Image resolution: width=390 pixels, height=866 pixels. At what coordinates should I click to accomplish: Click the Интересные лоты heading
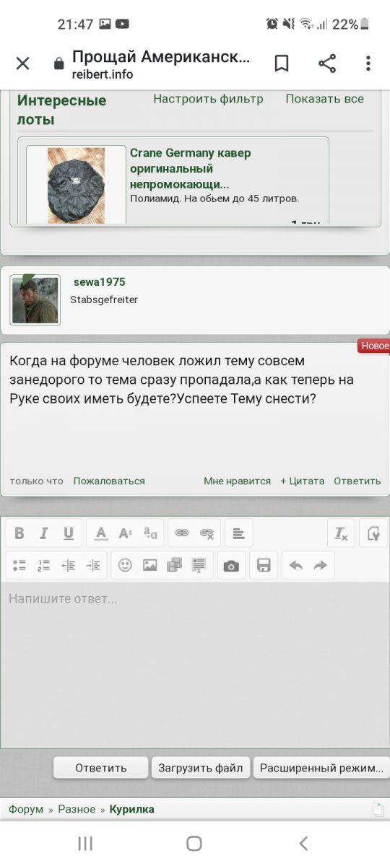coord(61,110)
